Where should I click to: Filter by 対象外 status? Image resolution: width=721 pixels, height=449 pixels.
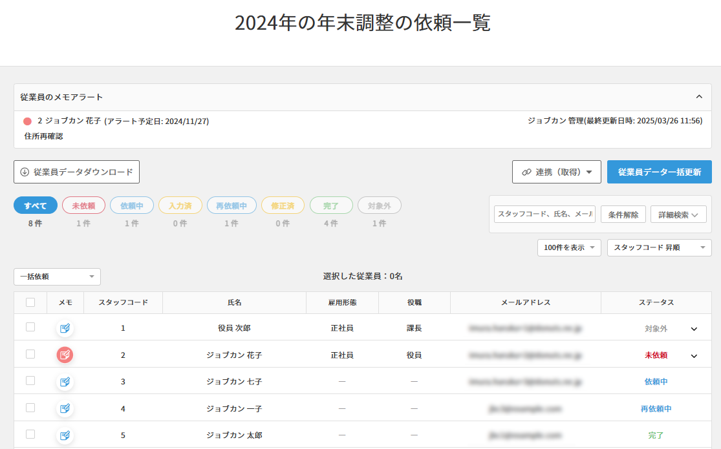pyautogui.click(x=380, y=205)
